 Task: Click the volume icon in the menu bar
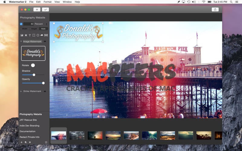point(194,2)
